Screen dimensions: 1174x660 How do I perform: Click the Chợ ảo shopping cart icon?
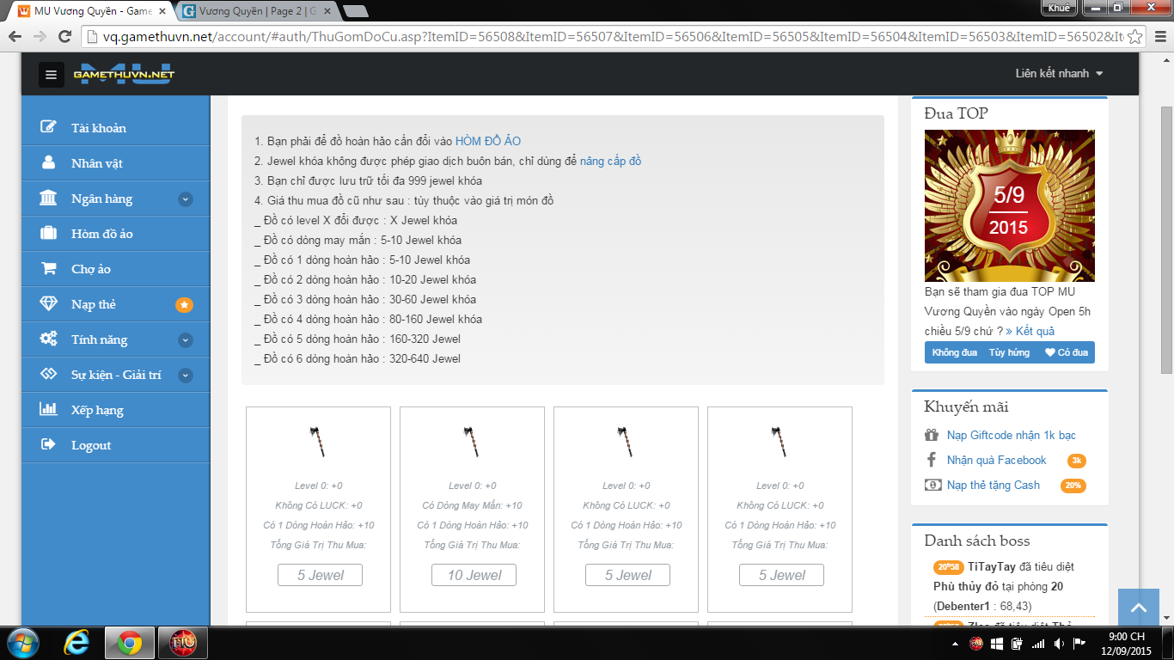(48, 269)
